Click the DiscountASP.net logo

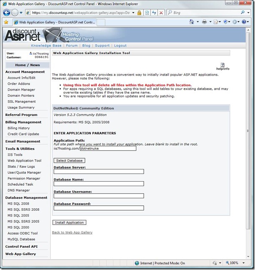point(22,35)
